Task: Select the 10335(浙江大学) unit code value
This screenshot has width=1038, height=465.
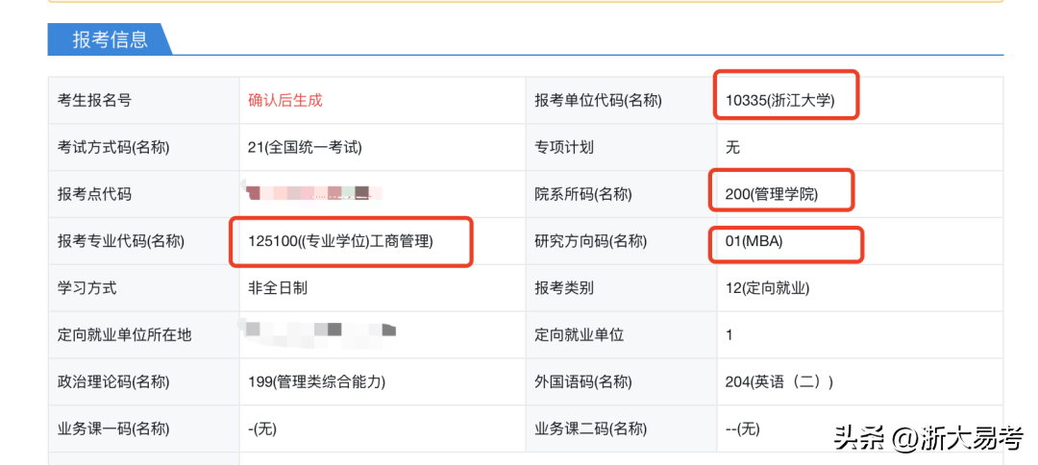Action: [779, 100]
